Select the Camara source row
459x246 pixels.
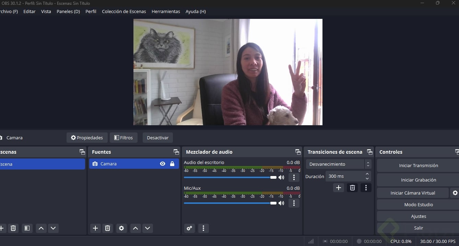(134, 164)
